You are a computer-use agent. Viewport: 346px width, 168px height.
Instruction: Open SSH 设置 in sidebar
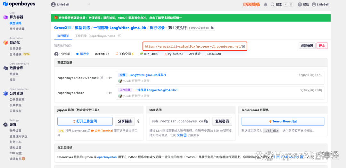pyautogui.click(x=16, y=153)
